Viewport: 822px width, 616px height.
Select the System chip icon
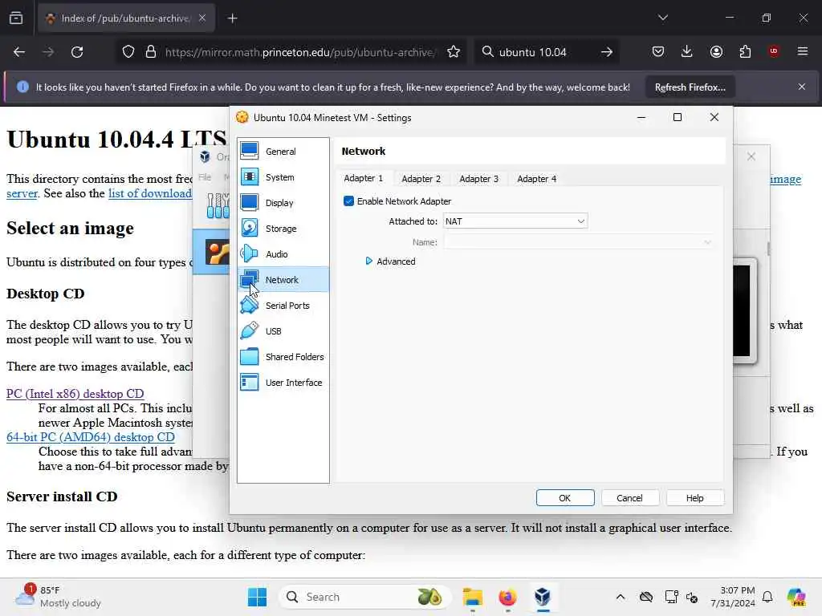(x=250, y=176)
